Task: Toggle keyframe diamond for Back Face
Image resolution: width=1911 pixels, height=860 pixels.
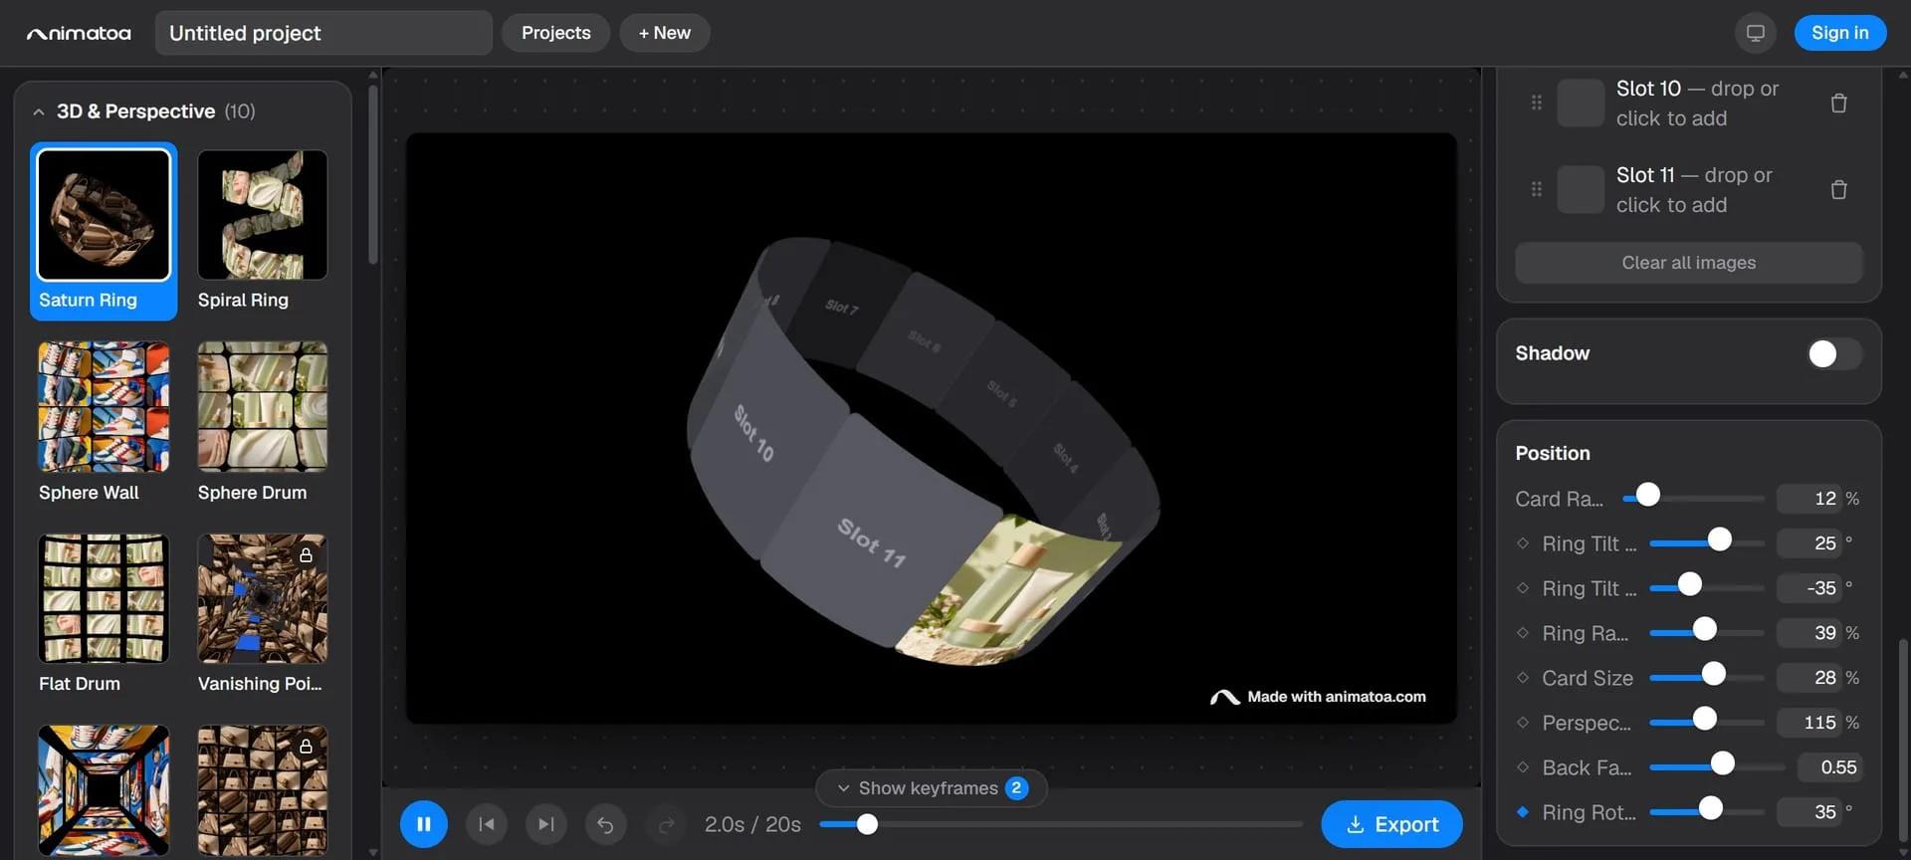Action: pos(1523,767)
